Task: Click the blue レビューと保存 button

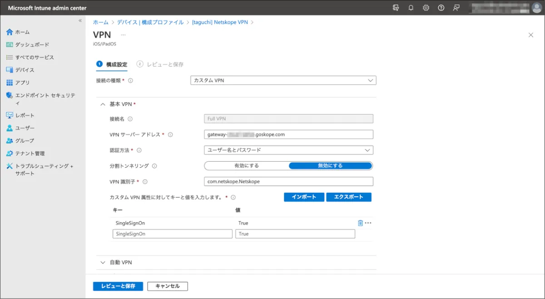Action: [x=118, y=286]
